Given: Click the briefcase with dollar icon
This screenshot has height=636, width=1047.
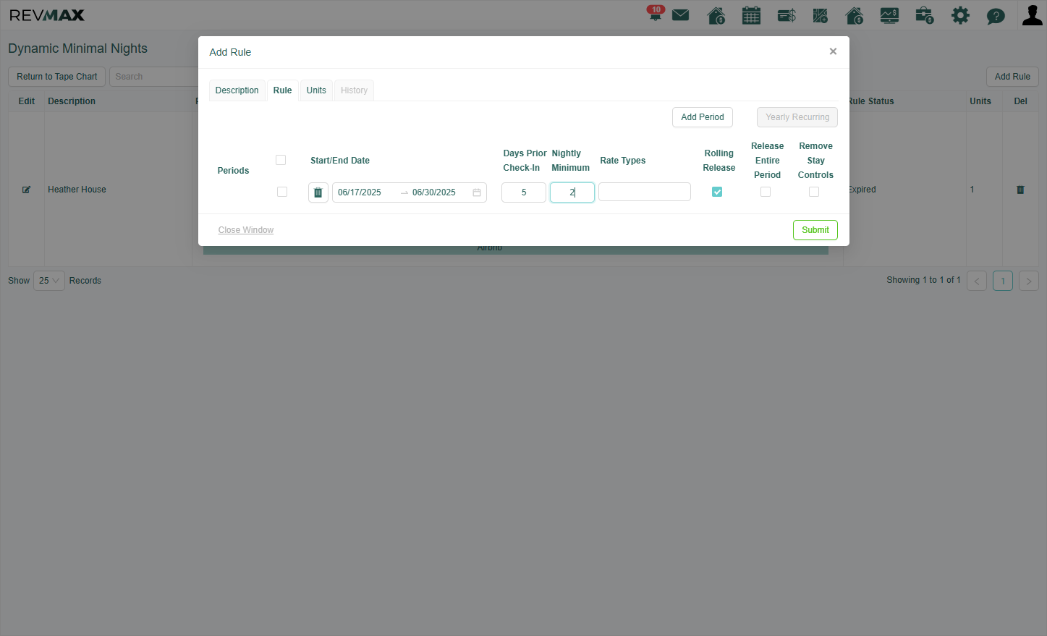Looking at the screenshot, I should click(924, 15).
